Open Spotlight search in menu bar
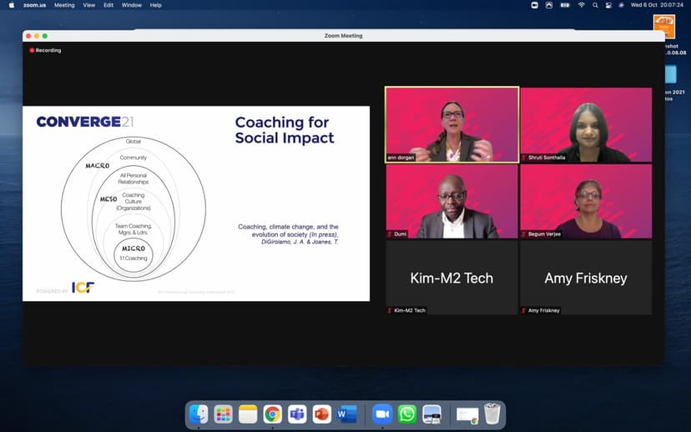Image resolution: width=691 pixels, height=432 pixels. 595,5
